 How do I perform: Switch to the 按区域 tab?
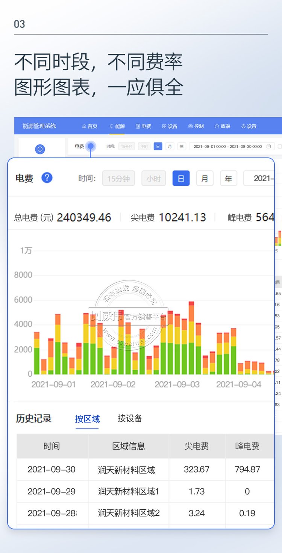point(87,419)
